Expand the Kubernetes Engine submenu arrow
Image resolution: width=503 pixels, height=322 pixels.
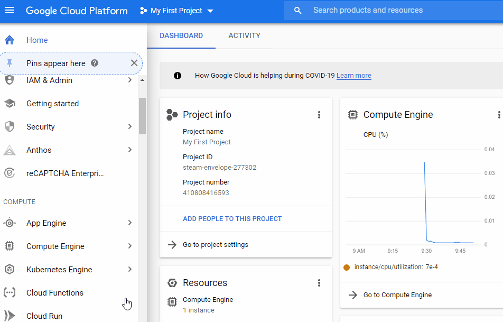[x=130, y=269]
